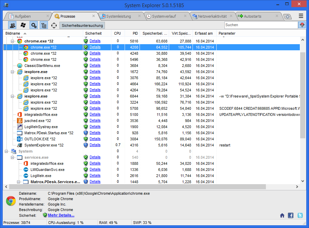Image resolution: width=309 pixels, height=228 pixels.
Task: Open Details link for SystemExplorer.exe
Action: tap(95, 145)
